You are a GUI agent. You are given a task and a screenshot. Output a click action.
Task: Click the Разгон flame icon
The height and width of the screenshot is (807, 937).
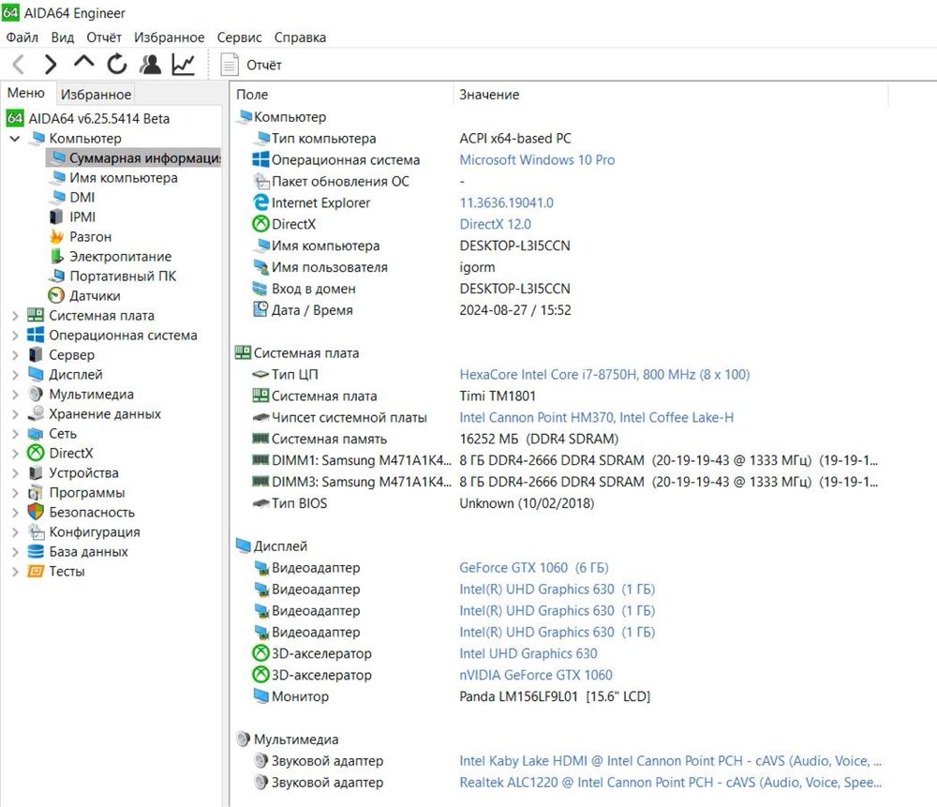click(56, 237)
